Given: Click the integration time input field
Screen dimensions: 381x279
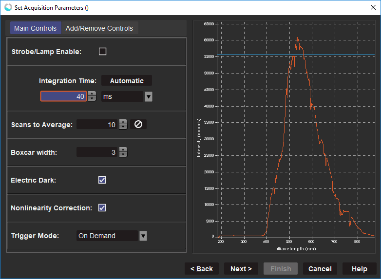Looking at the screenshot, I should click(63, 96).
